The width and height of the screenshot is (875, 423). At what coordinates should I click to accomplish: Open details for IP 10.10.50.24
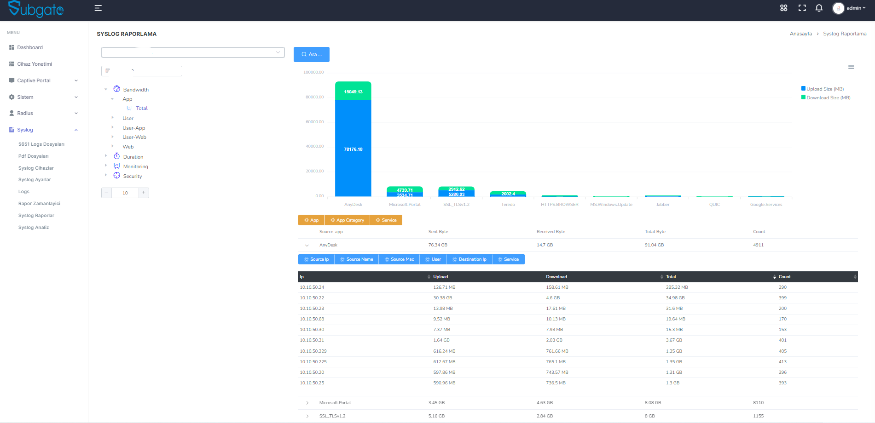pos(312,287)
